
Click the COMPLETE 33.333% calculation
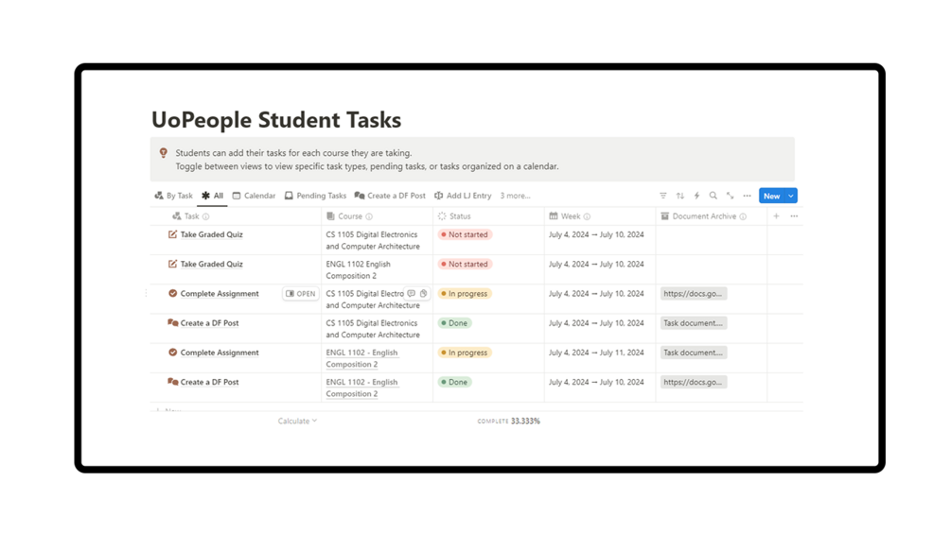tap(508, 421)
